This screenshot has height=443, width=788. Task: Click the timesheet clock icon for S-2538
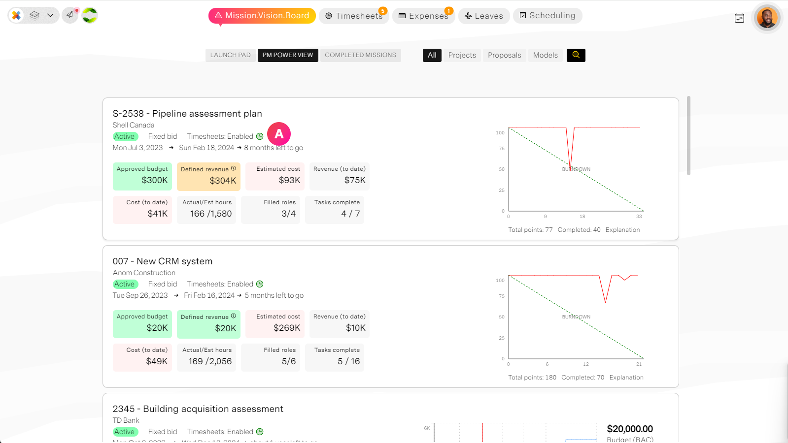pos(260,136)
